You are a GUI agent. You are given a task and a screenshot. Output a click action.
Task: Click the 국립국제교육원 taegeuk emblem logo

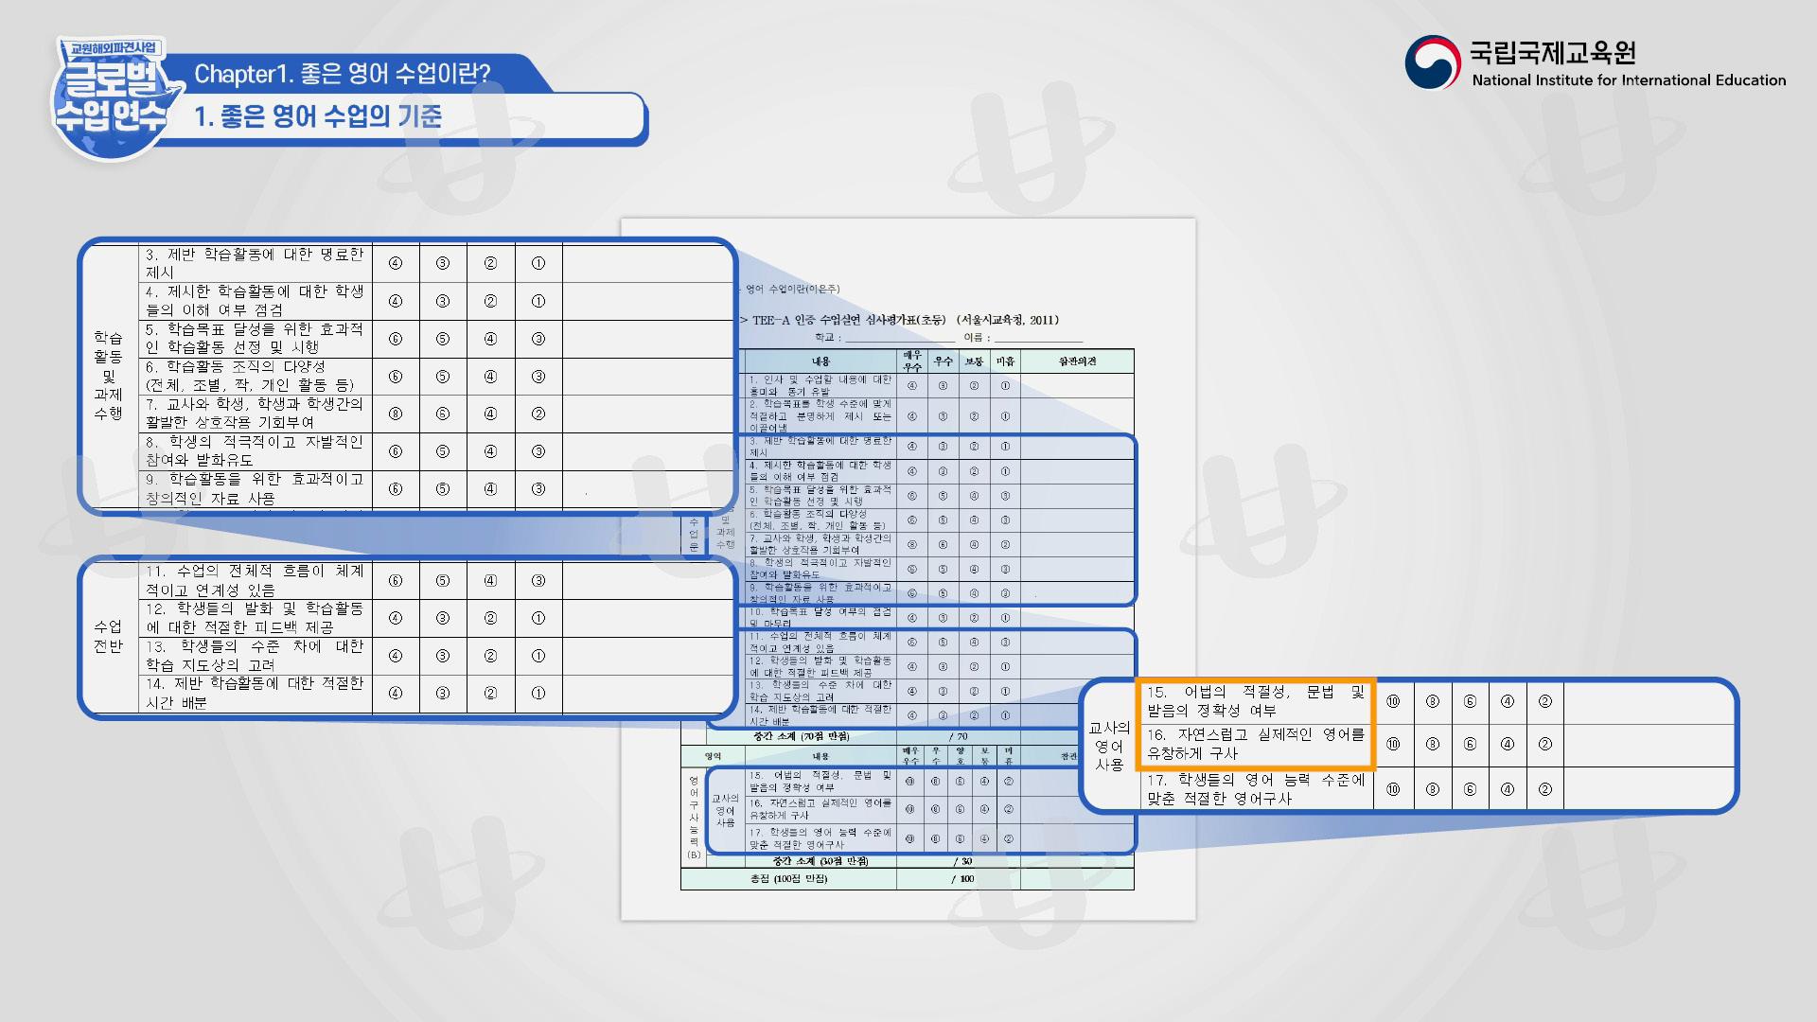[1433, 62]
